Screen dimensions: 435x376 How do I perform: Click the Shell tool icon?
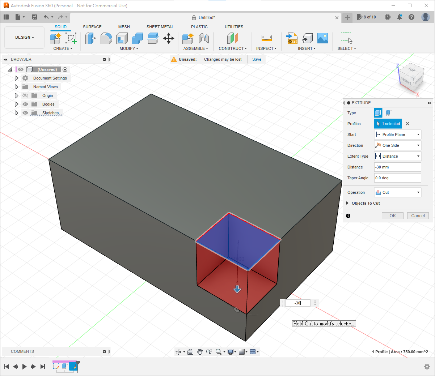coord(122,38)
